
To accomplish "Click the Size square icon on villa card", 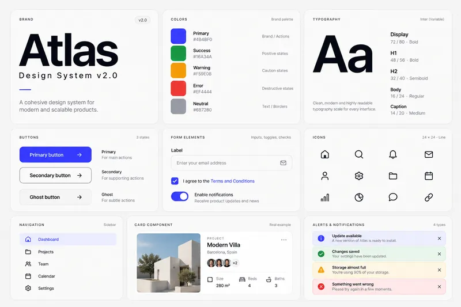I will (210, 279).
